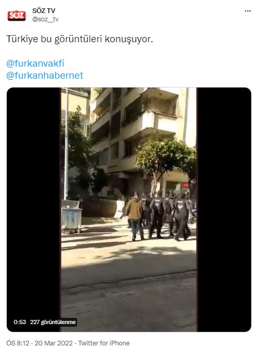Click the @soz__tv handle

click(45, 19)
